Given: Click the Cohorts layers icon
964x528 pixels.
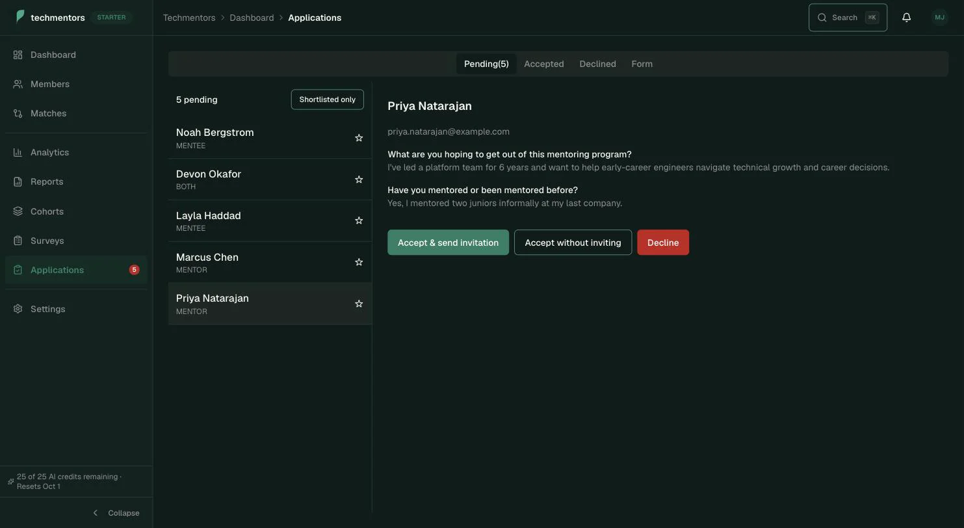Looking at the screenshot, I should tap(18, 211).
